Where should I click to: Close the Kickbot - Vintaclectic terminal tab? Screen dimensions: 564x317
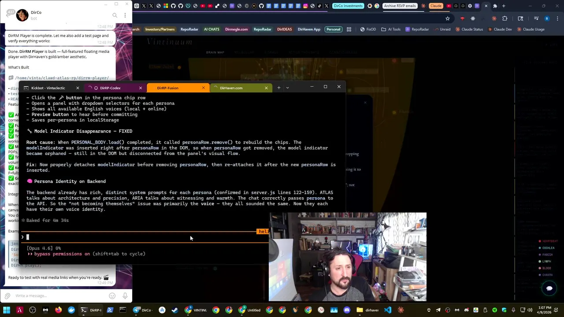pos(78,88)
